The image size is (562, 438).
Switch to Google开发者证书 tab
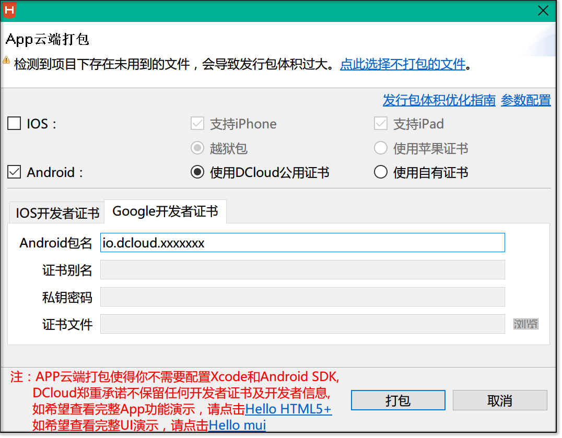pyautogui.click(x=165, y=211)
